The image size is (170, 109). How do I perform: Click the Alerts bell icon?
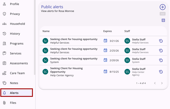[4, 93]
